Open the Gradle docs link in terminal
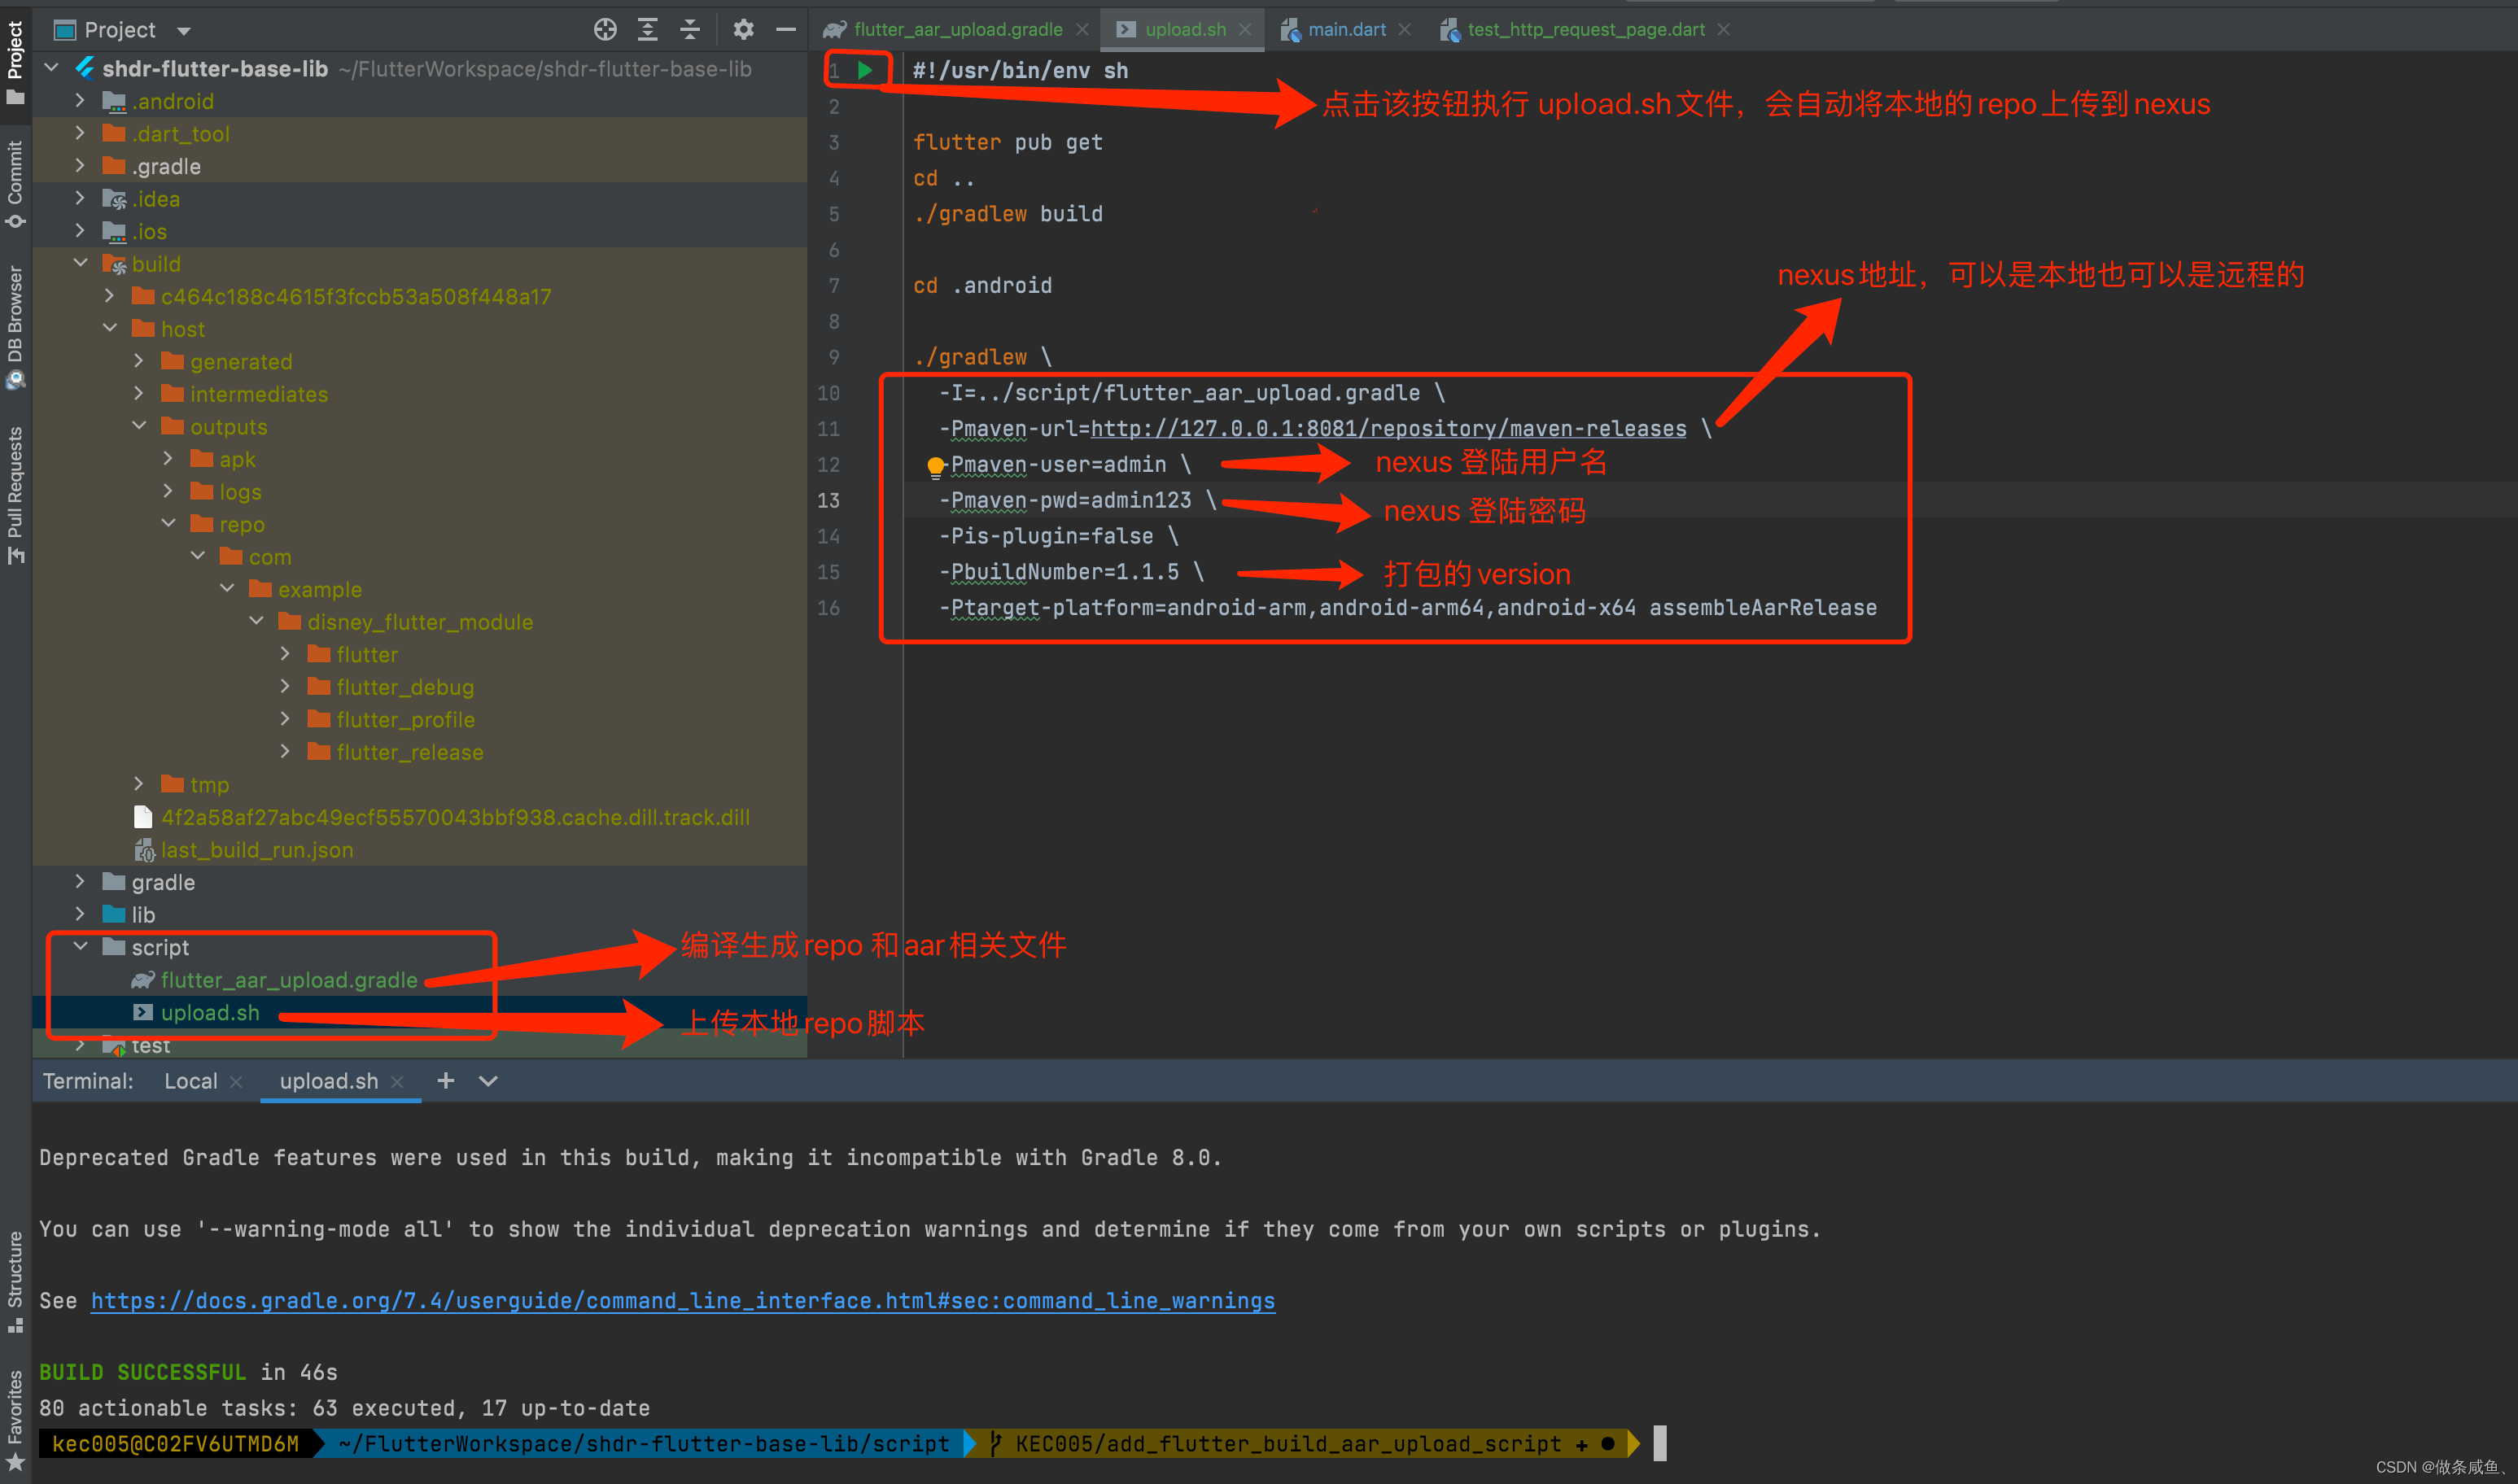2518x1484 pixels. click(682, 1301)
